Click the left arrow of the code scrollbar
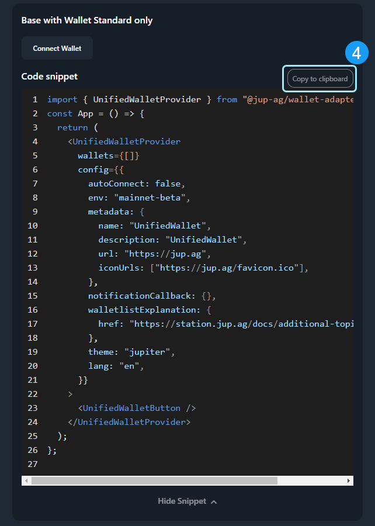Image resolution: width=375 pixels, height=526 pixels. pyautogui.click(x=26, y=480)
